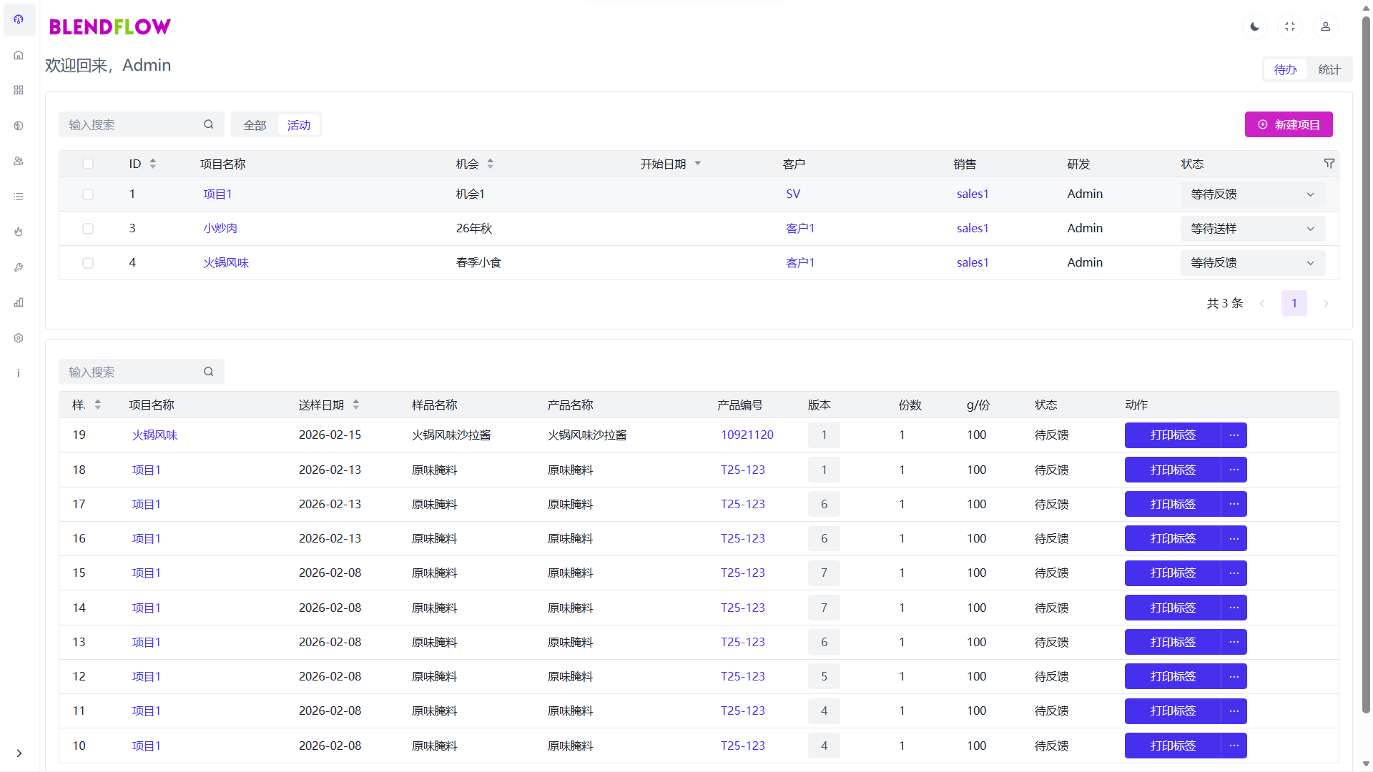The width and height of the screenshot is (1373, 772).
Task: Click the 新建项目 button
Action: [x=1288, y=124]
